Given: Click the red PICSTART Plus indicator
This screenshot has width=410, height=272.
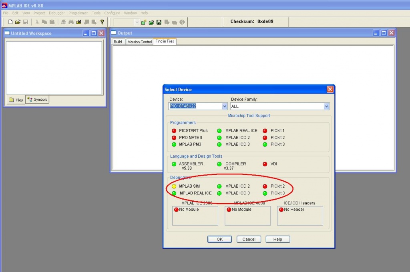Looking at the screenshot, I should pos(174,131).
